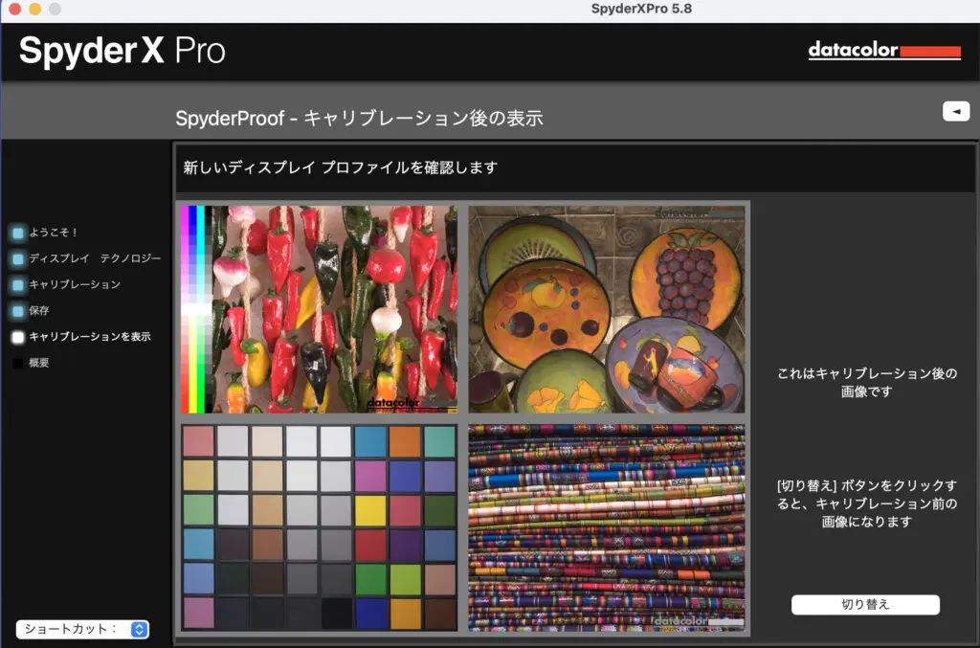Click the peppers photo thumbnail
Screen dimensions: 980x648
[325, 306]
